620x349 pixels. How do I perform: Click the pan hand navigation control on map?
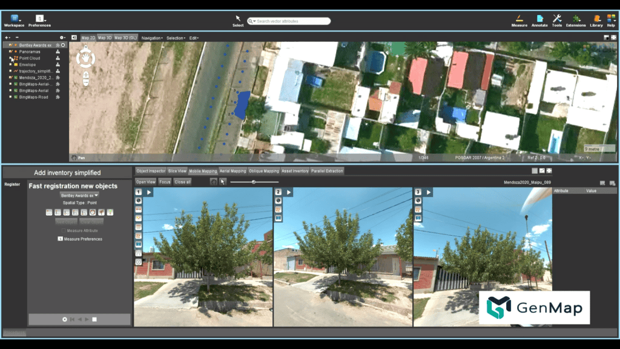[x=85, y=58]
